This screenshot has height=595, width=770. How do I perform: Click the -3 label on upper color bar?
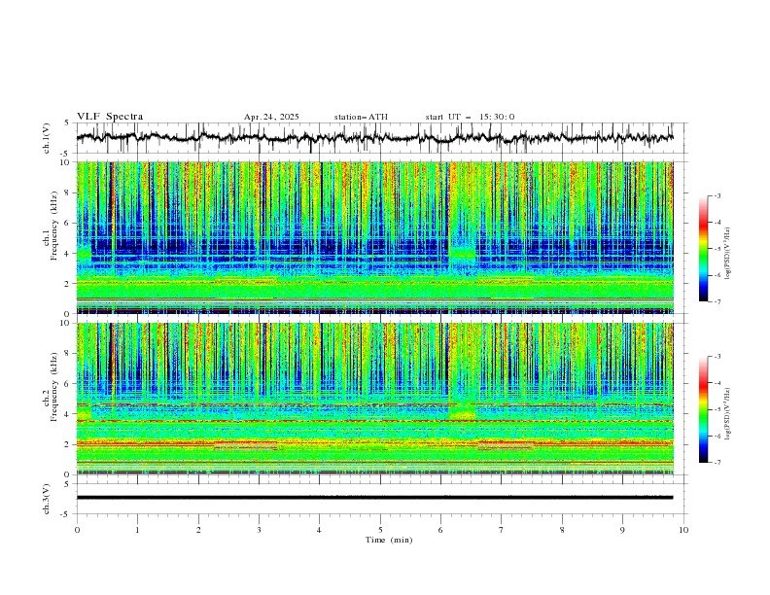(717, 195)
